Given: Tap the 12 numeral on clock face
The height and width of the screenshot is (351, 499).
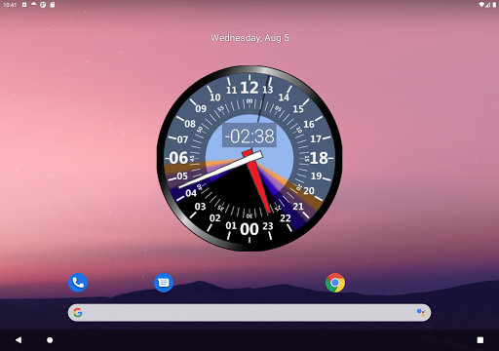Looking at the screenshot, I should pos(249,88).
